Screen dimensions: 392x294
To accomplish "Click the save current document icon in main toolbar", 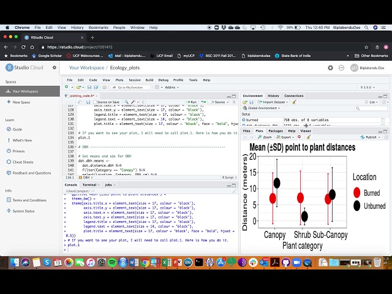I will click(89, 87).
